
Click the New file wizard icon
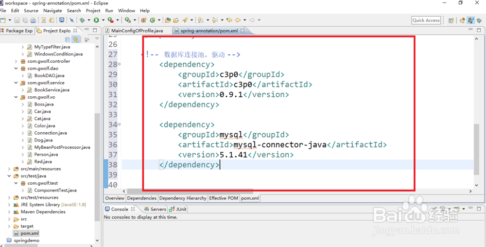(3, 20)
